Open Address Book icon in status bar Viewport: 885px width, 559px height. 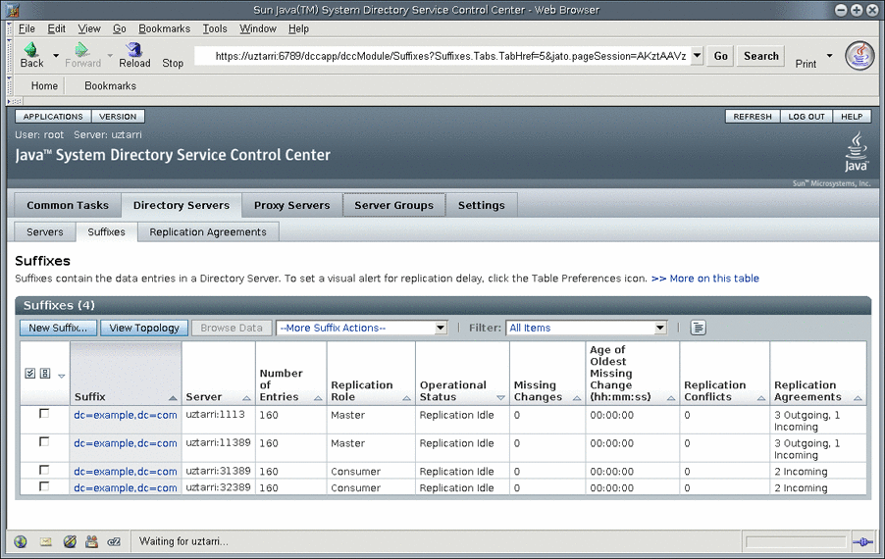pos(91,541)
